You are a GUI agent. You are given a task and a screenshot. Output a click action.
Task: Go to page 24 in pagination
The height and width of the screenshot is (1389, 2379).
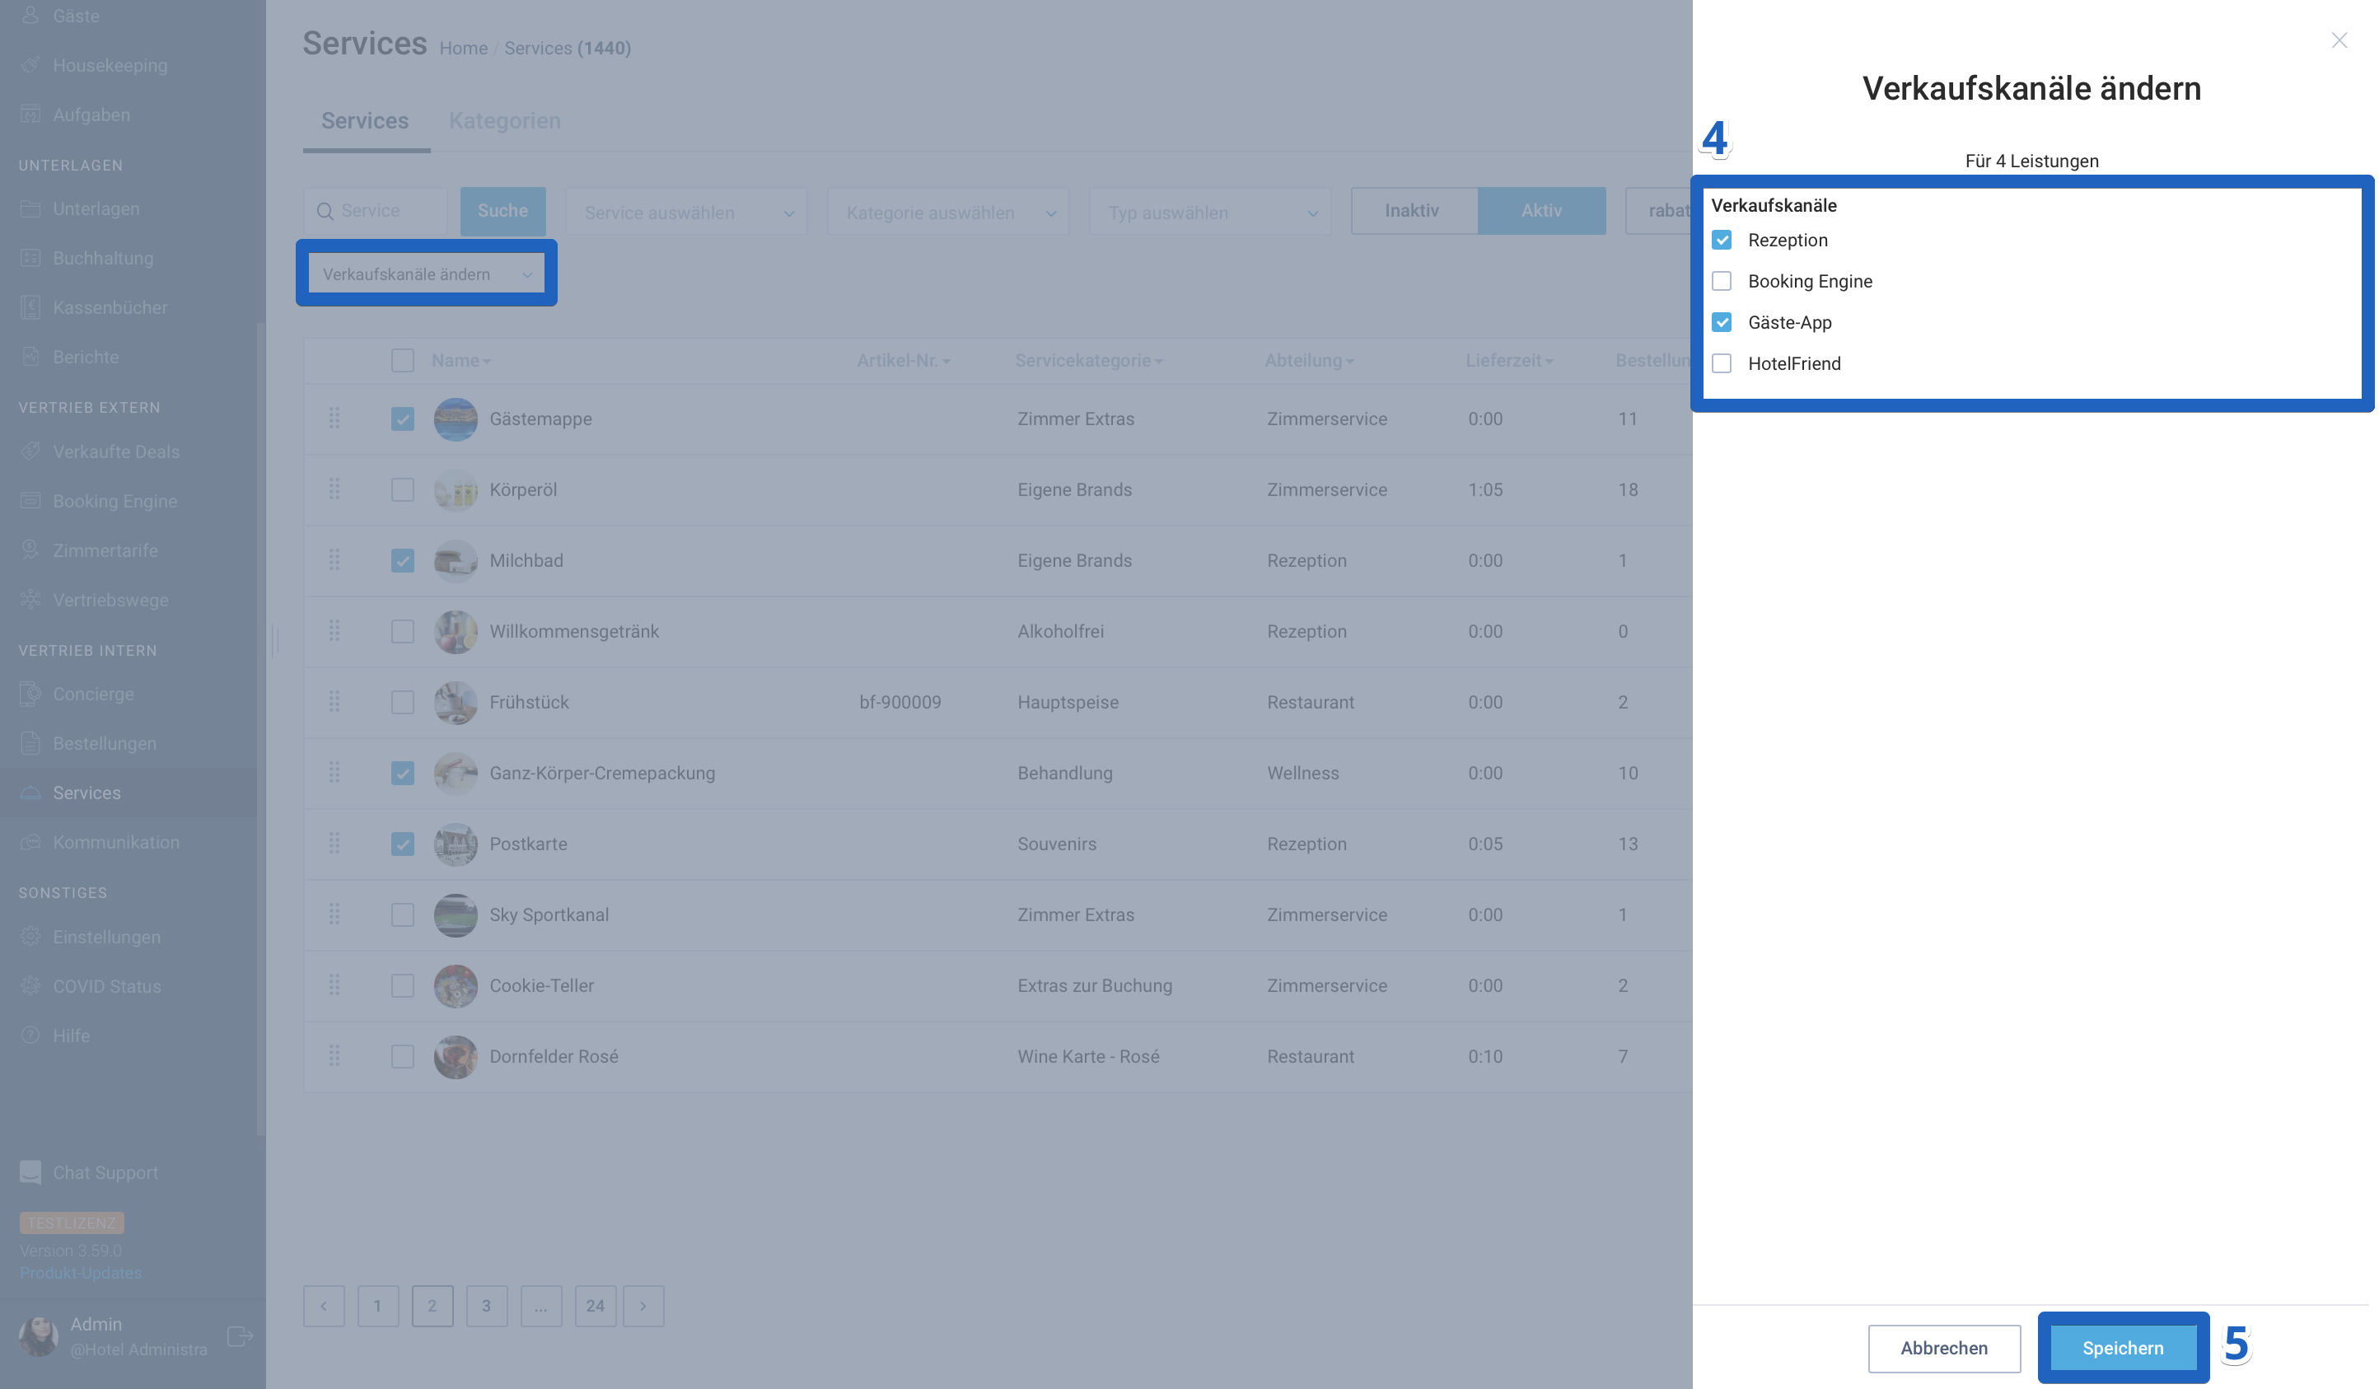pyautogui.click(x=595, y=1306)
